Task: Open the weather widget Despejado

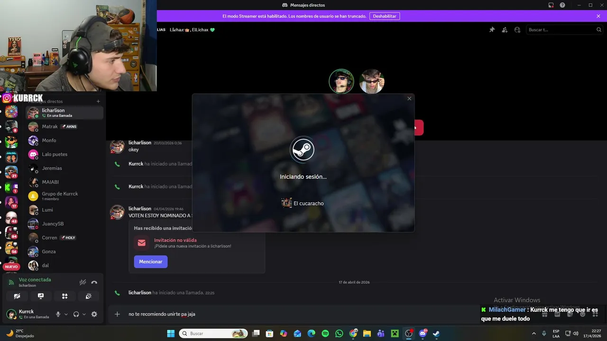Action: coord(20,333)
